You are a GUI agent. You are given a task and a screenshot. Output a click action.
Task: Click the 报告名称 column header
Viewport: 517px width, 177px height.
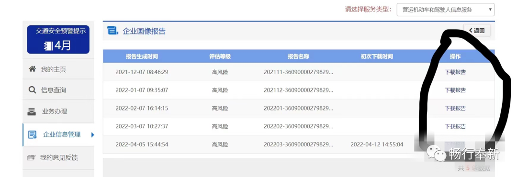(298, 56)
